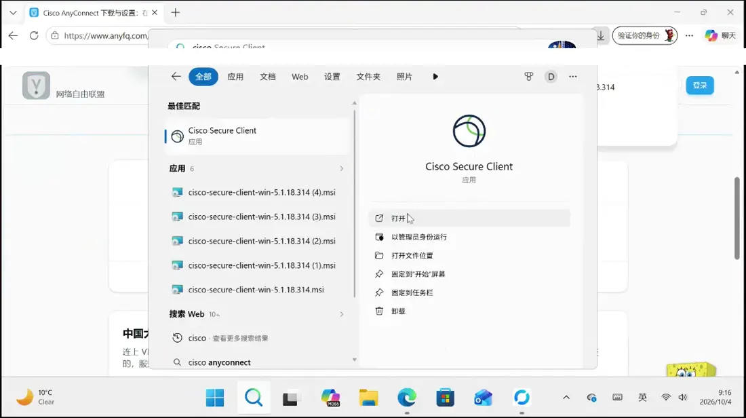This screenshot has width=746, height=418.
Task: Pin Cisco Secure Client to taskbar
Action: coord(469,292)
